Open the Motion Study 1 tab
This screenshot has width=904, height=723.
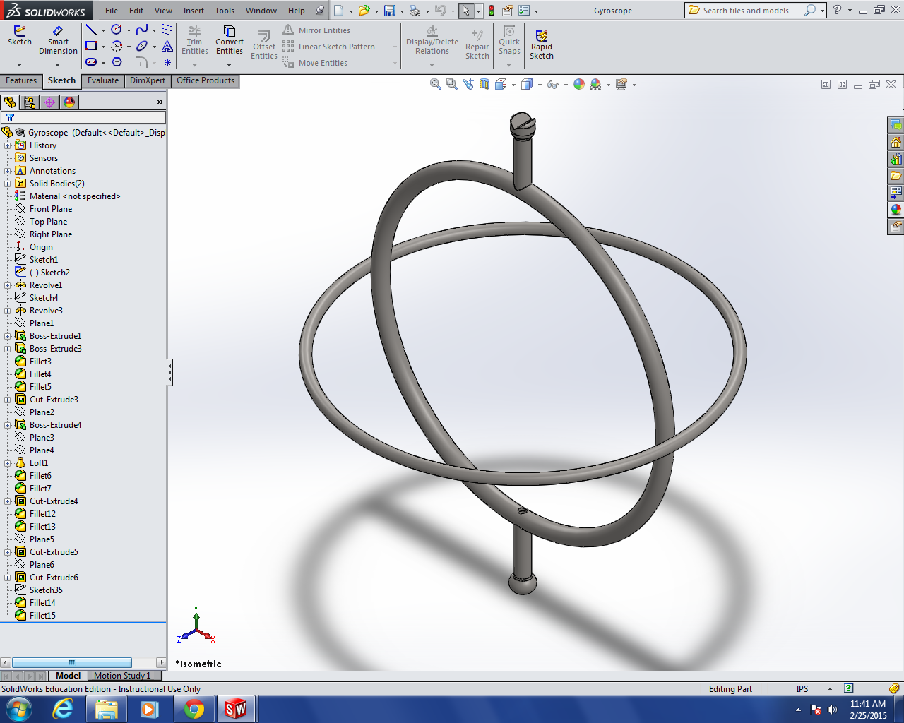coord(122,676)
